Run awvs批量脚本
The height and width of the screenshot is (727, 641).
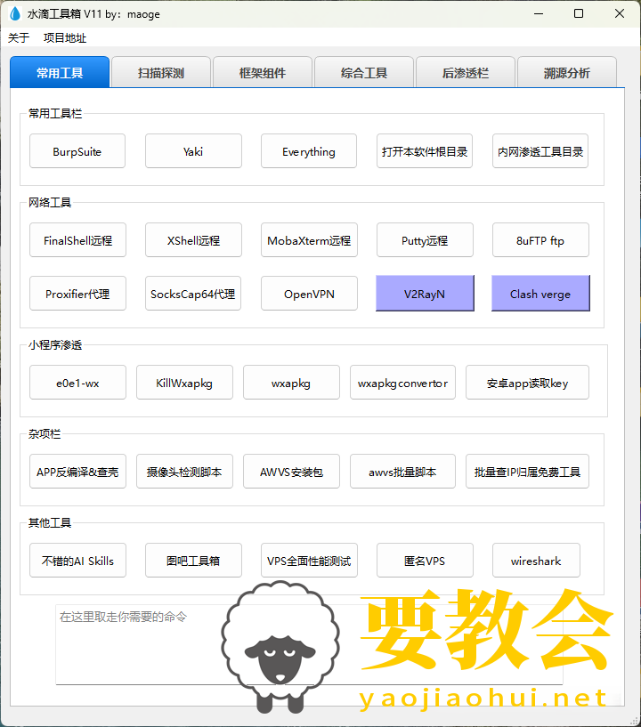pyautogui.click(x=402, y=472)
